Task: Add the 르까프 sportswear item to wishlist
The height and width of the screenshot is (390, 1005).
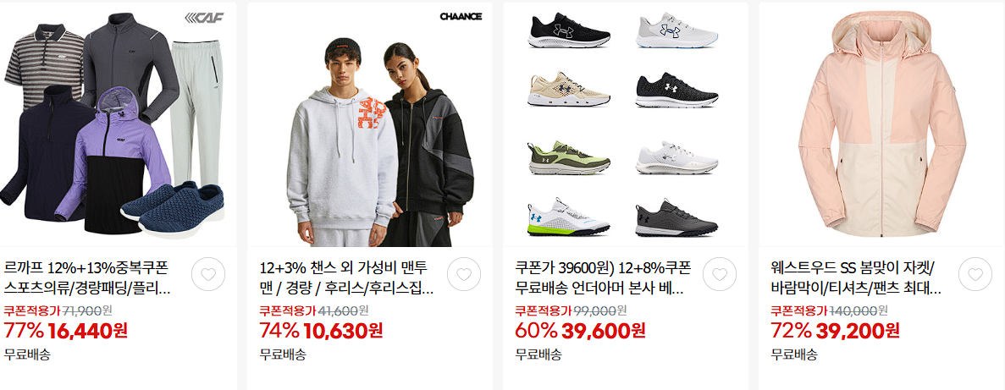Action: click(x=208, y=274)
